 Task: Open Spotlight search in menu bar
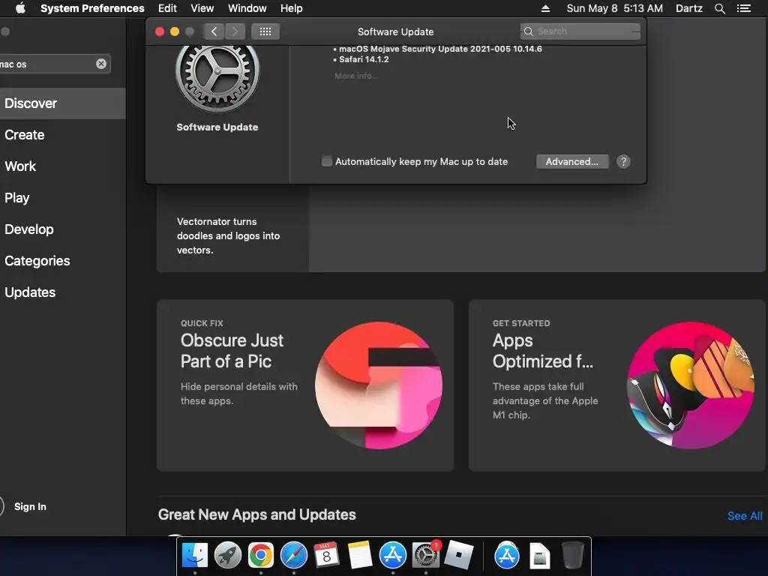pyautogui.click(x=719, y=8)
